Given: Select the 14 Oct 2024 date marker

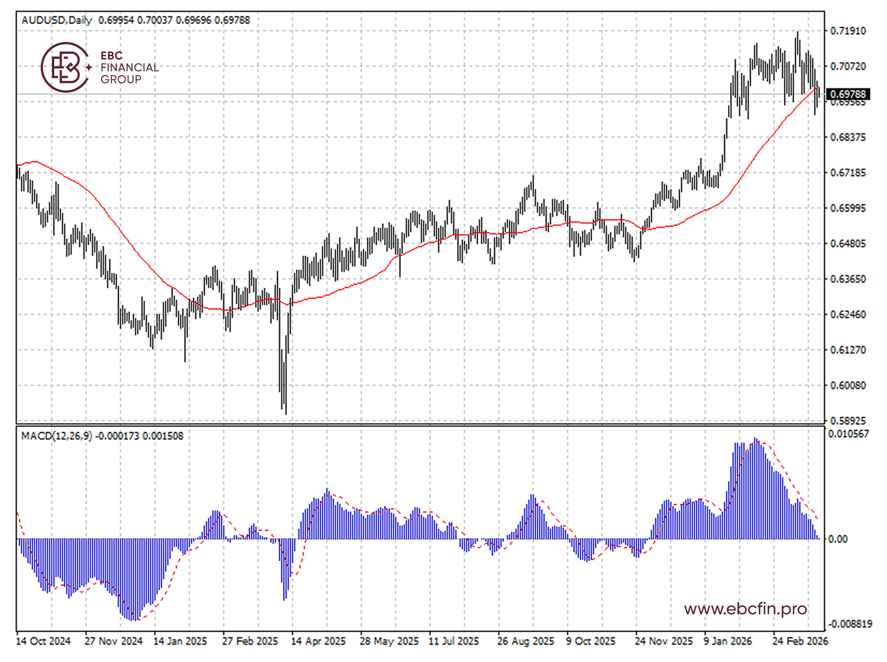Looking at the screenshot, I should pyautogui.click(x=43, y=641).
